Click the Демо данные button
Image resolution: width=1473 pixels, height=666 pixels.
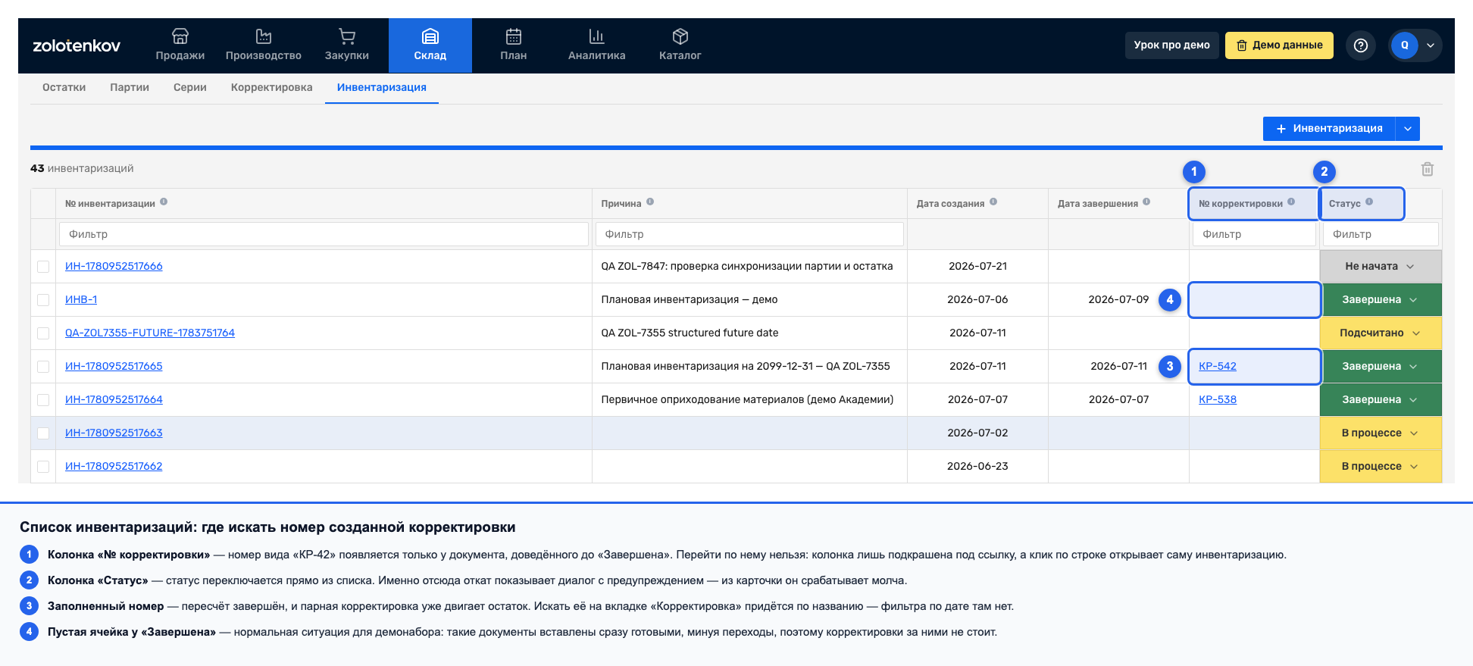tap(1279, 45)
